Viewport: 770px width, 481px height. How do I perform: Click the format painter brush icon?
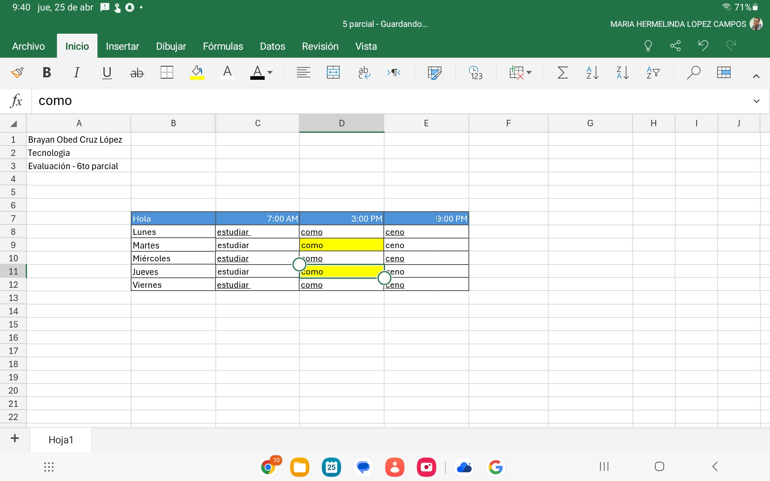[17, 73]
